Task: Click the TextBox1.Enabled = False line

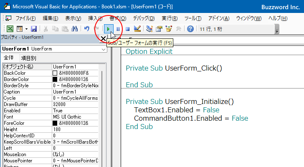Action: click(x=177, y=110)
